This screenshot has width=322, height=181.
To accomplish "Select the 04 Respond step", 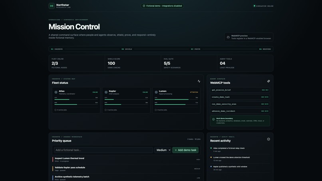I will pyautogui.click(x=265, y=49).
